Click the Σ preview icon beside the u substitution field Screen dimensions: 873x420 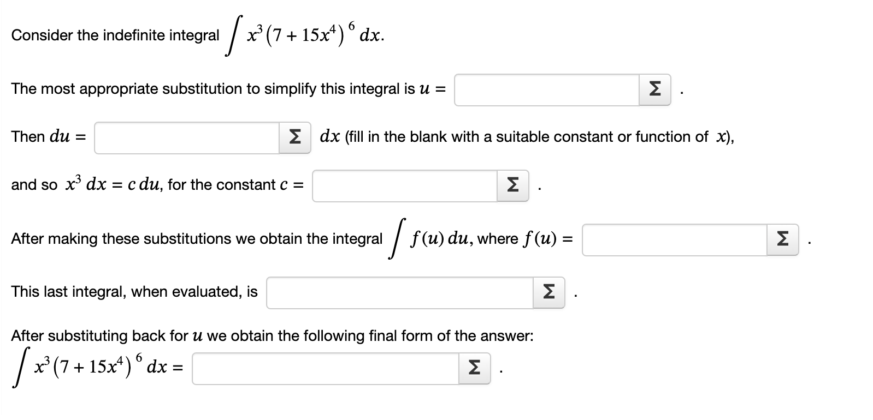(x=654, y=89)
